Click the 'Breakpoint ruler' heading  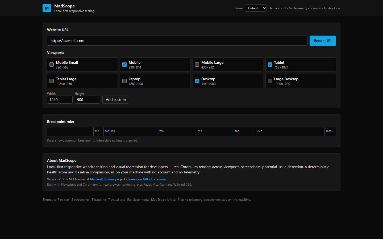coord(61,122)
